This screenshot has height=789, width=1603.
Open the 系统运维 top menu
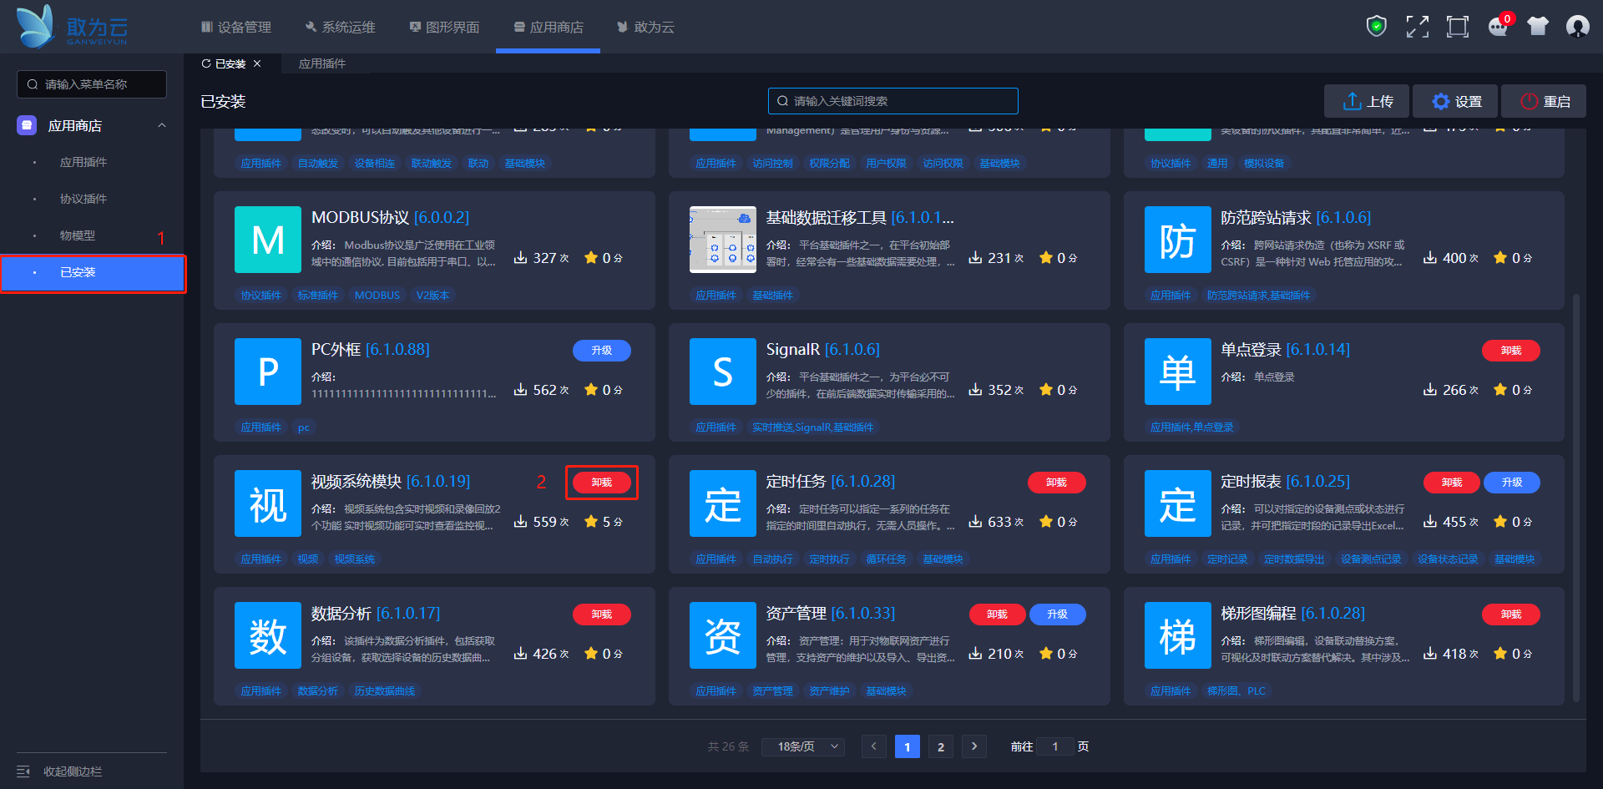[341, 27]
